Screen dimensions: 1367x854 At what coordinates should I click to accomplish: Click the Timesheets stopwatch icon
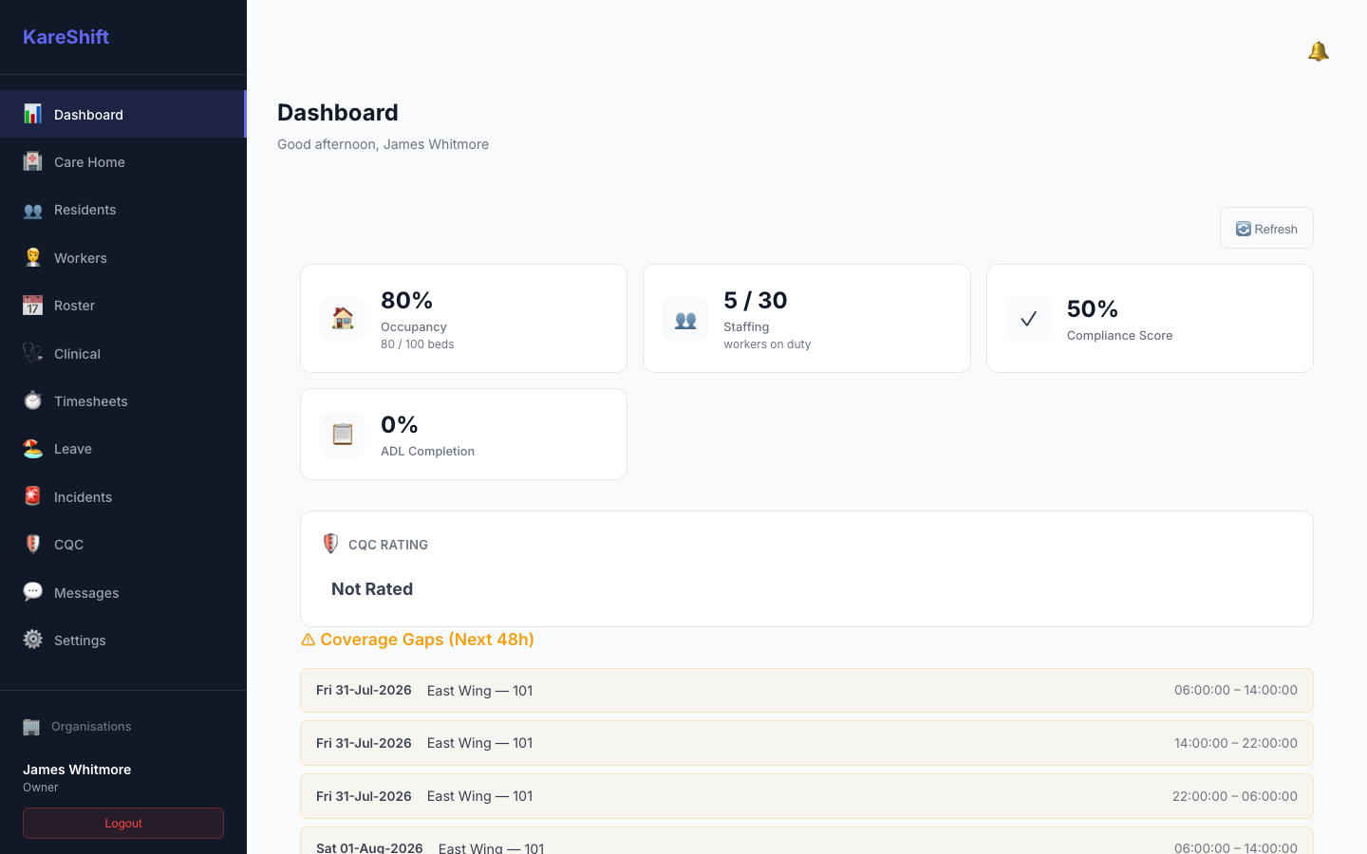(x=32, y=400)
